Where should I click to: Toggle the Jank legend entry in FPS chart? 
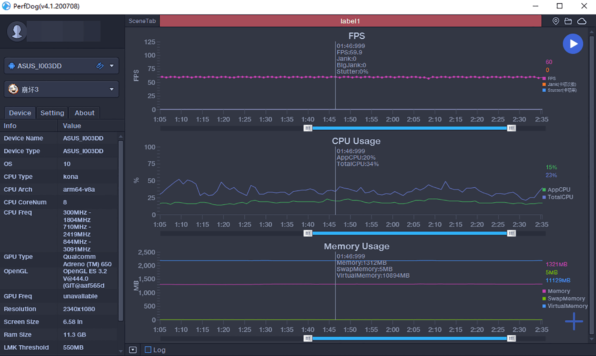click(559, 84)
